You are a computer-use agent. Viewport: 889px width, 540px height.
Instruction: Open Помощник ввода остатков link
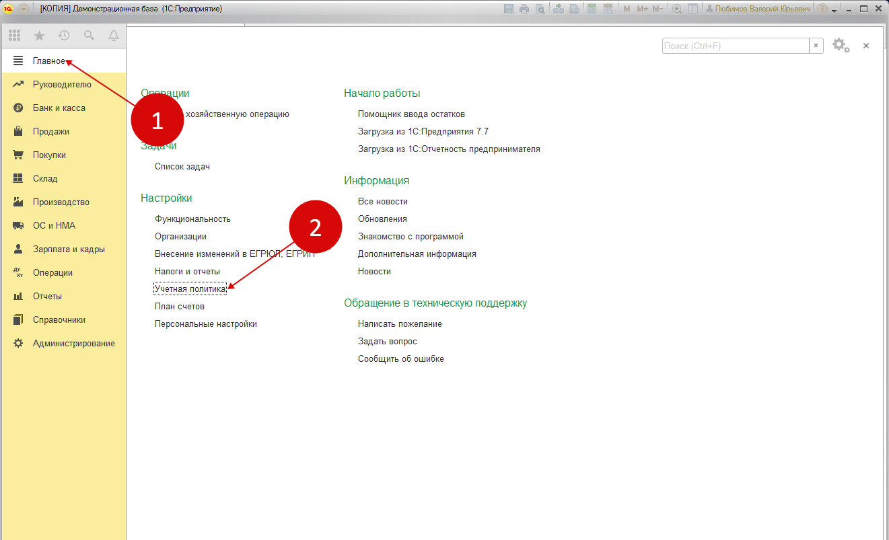coord(411,114)
